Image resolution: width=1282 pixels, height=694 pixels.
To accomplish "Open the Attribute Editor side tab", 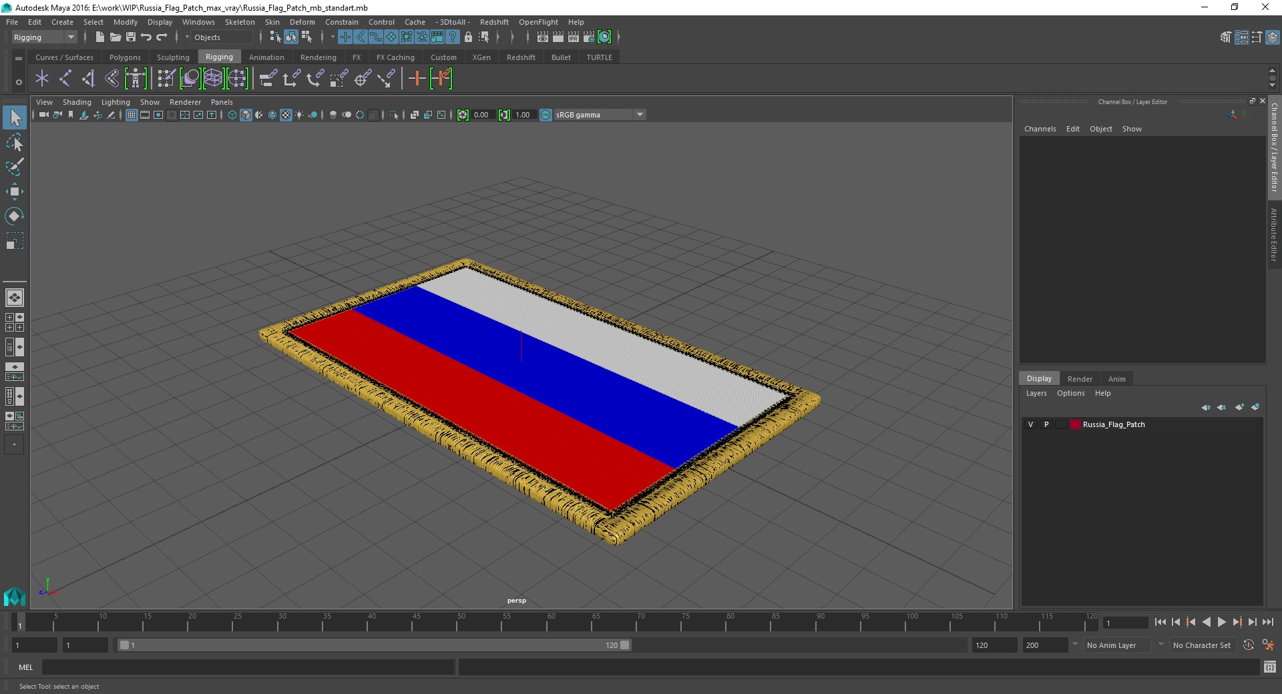I will click(x=1274, y=234).
